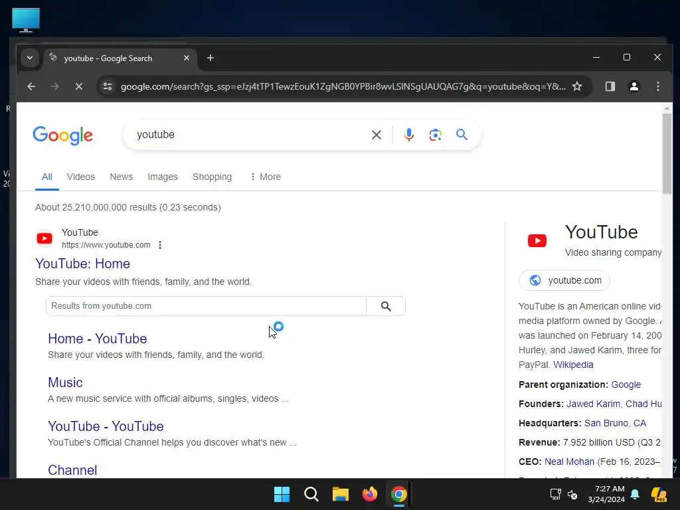The image size is (680, 510).
Task: Close the youtube - Google Search tab
Action: (187, 58)
